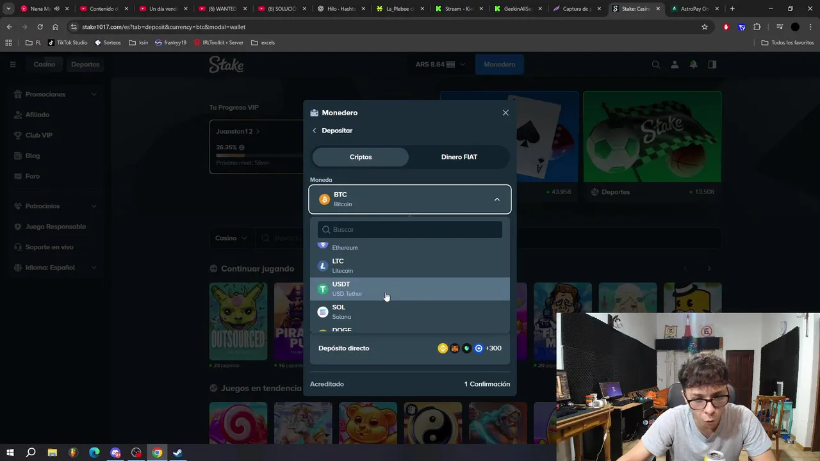This screenshot has width=820, height=461.
Task: Open Chrome extensions puzzle icon
Action: click(x=757, y=27)
